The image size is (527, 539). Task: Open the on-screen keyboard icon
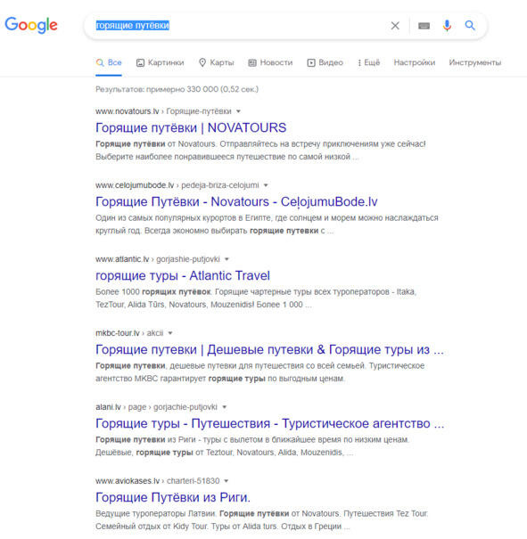coord(424,26)
